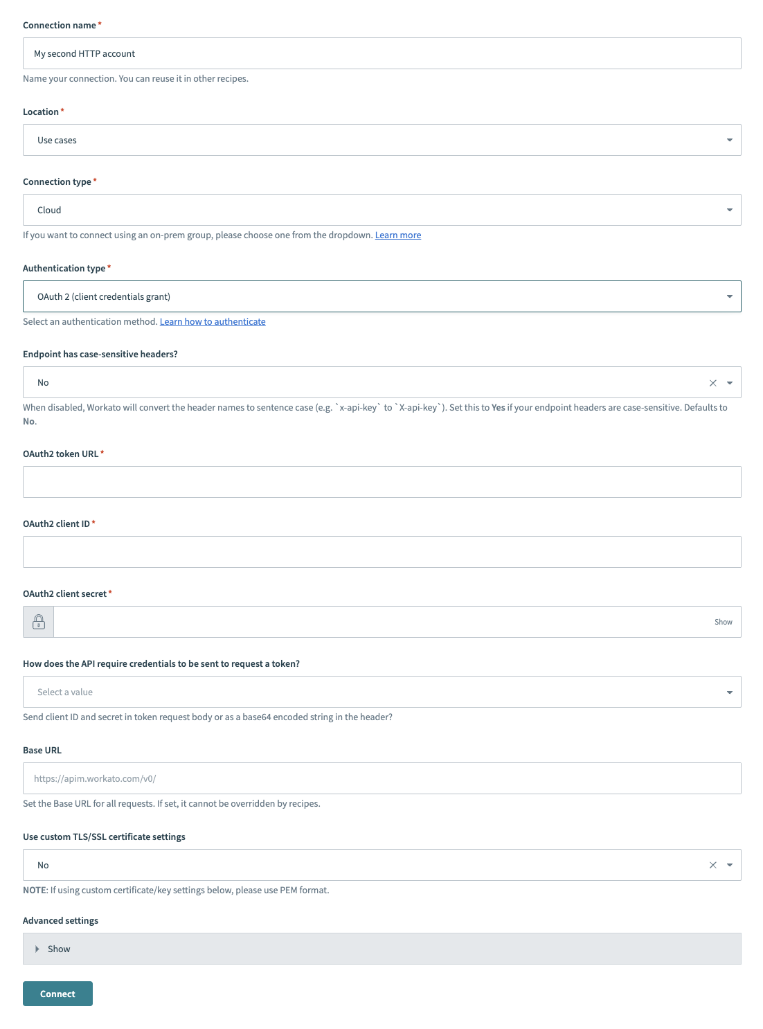Click the caret on the Location field
Viewport: 763px width, 1029px height.
729,140
